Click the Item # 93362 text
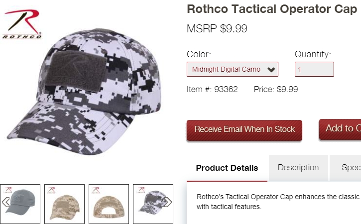Screen dimensions: 361x224 click(212, 90)
